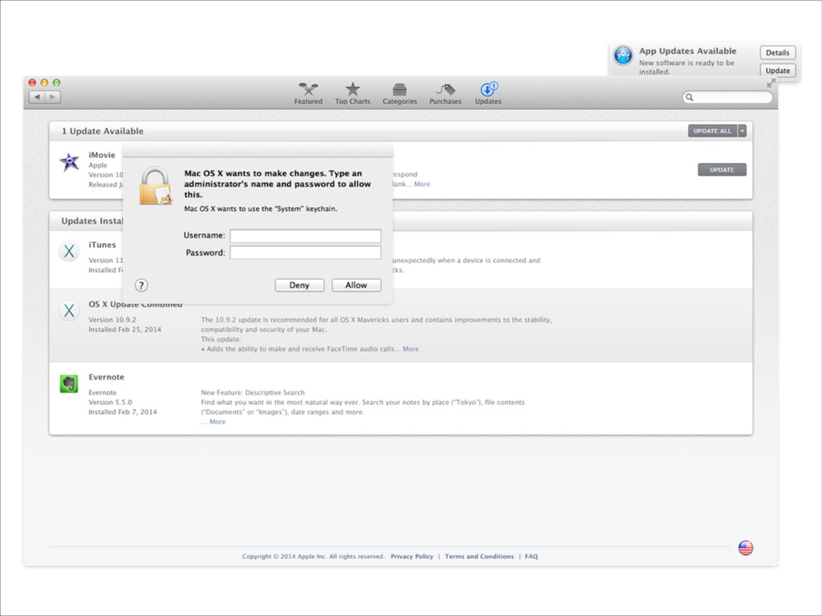Click the magnifying glass in search box
The height and width of the screenshot is (616, 822).
click(690, 97)
